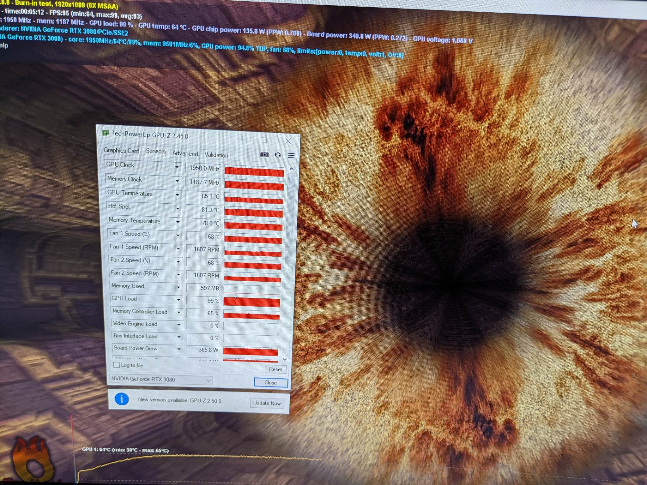Click the Update Now button

(x=267, y=403)
